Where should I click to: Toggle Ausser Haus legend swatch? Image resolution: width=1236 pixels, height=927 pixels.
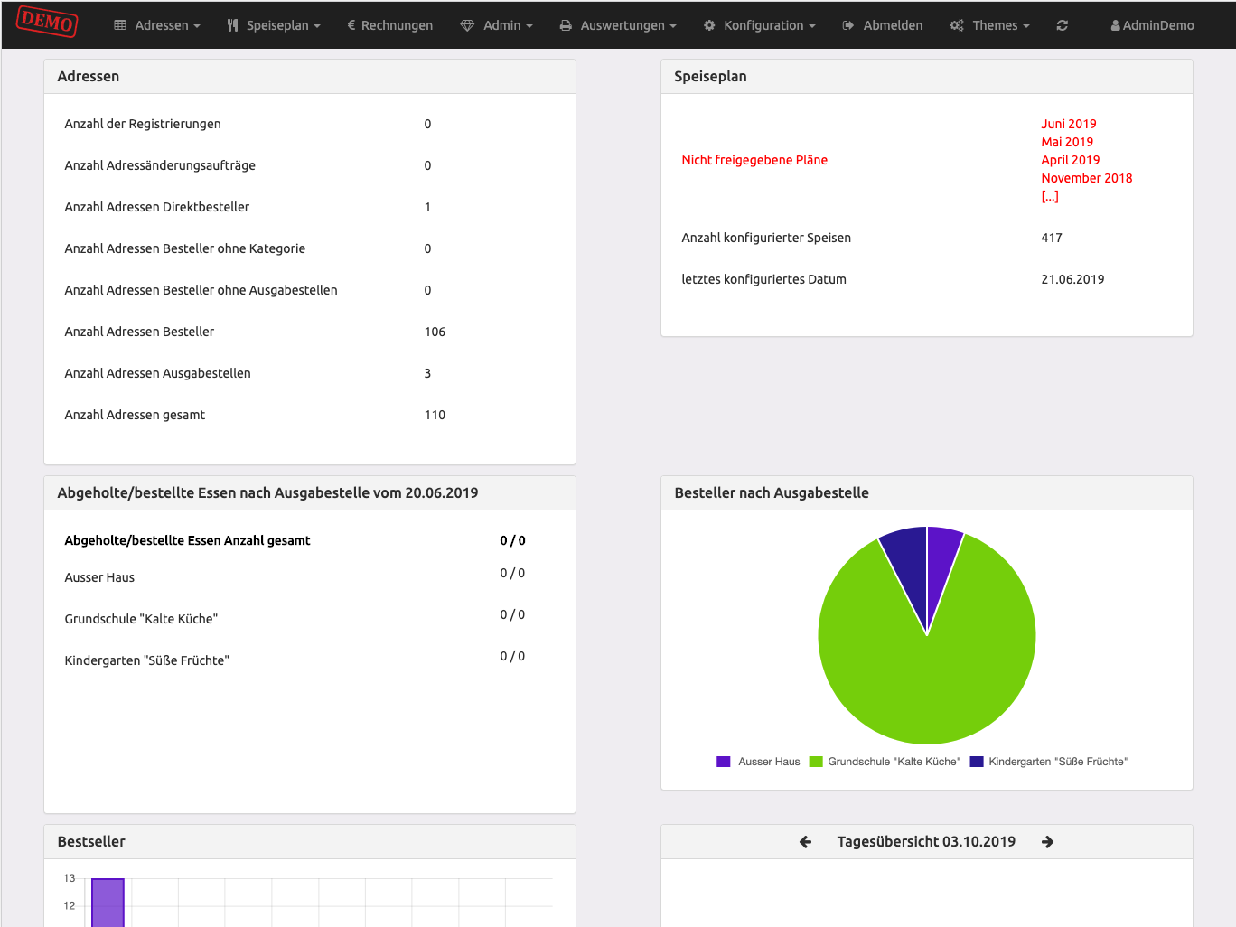tap(724, 762)
